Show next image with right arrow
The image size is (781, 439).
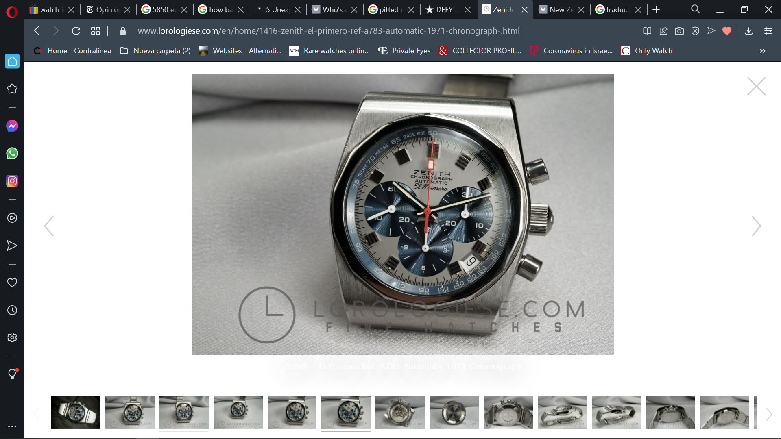(x=756, y=226)
